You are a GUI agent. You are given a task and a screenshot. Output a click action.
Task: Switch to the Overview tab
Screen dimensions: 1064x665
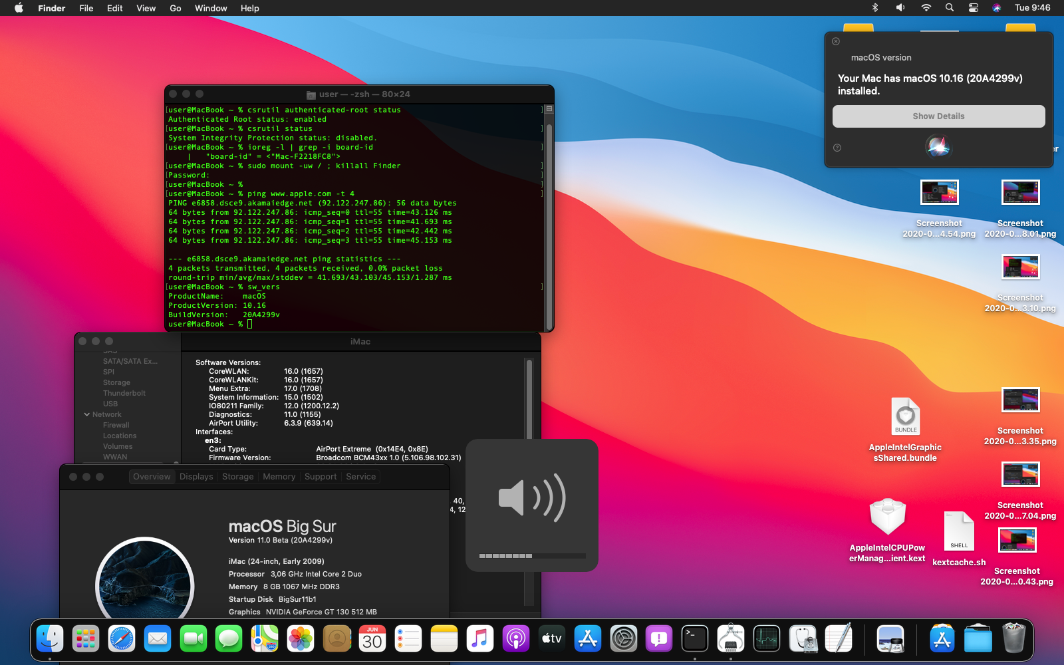152,477
